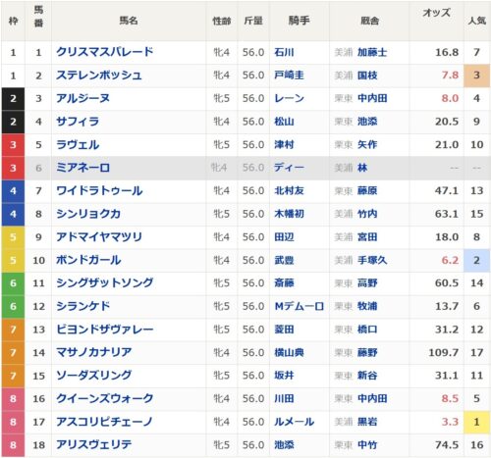The height and width of the screenshot is (458, 491).
Task: Open horse ステレンボッシュ link
Action: 99,76
